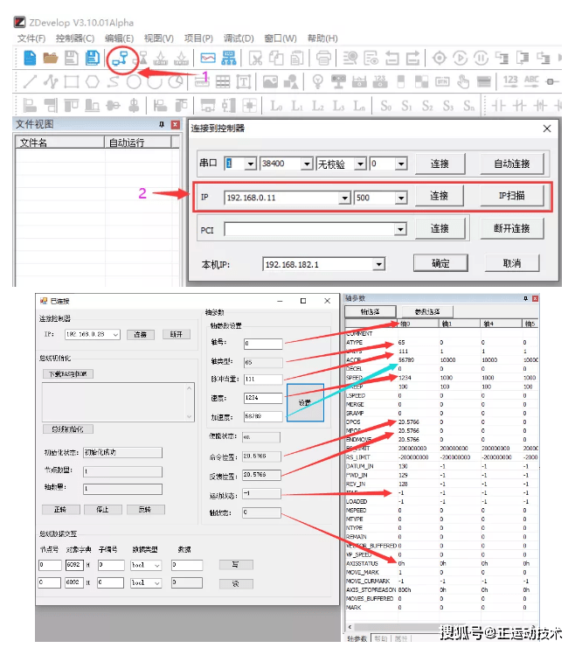The image size is (575, 648).
Task: Click the 自动连接 button
Action: (512, 164)
